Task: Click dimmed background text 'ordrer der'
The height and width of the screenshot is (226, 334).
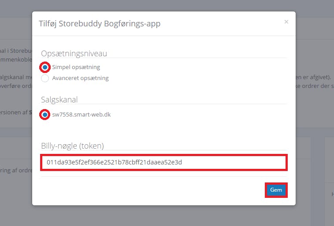Action: point(316,86)
